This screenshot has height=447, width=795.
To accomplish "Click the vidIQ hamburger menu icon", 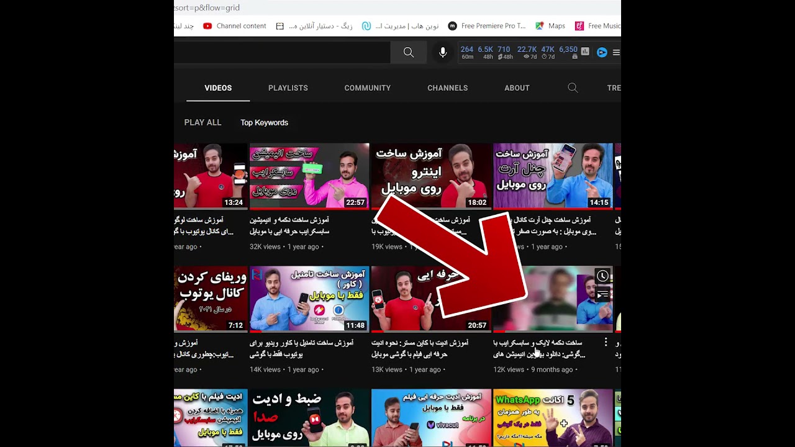I will click(x=616, y=52).
